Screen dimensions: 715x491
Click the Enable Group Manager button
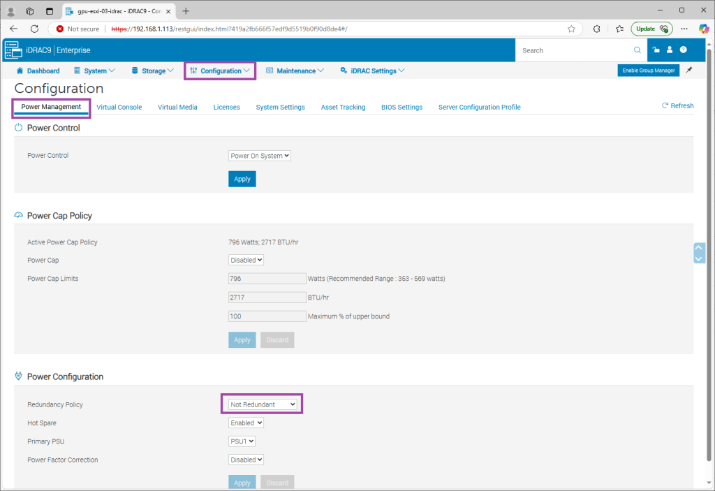649,71
